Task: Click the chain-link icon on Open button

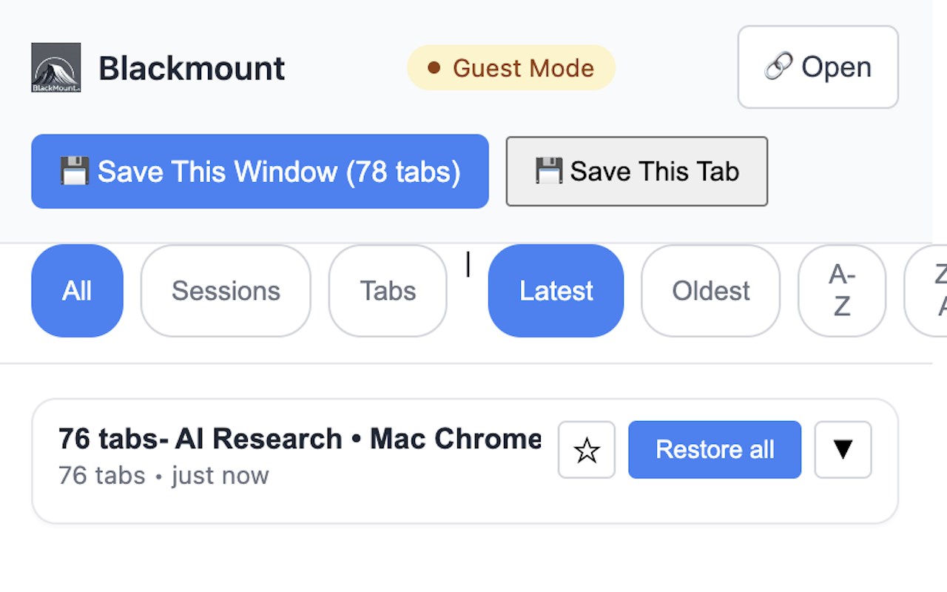Action: [778, 67]
